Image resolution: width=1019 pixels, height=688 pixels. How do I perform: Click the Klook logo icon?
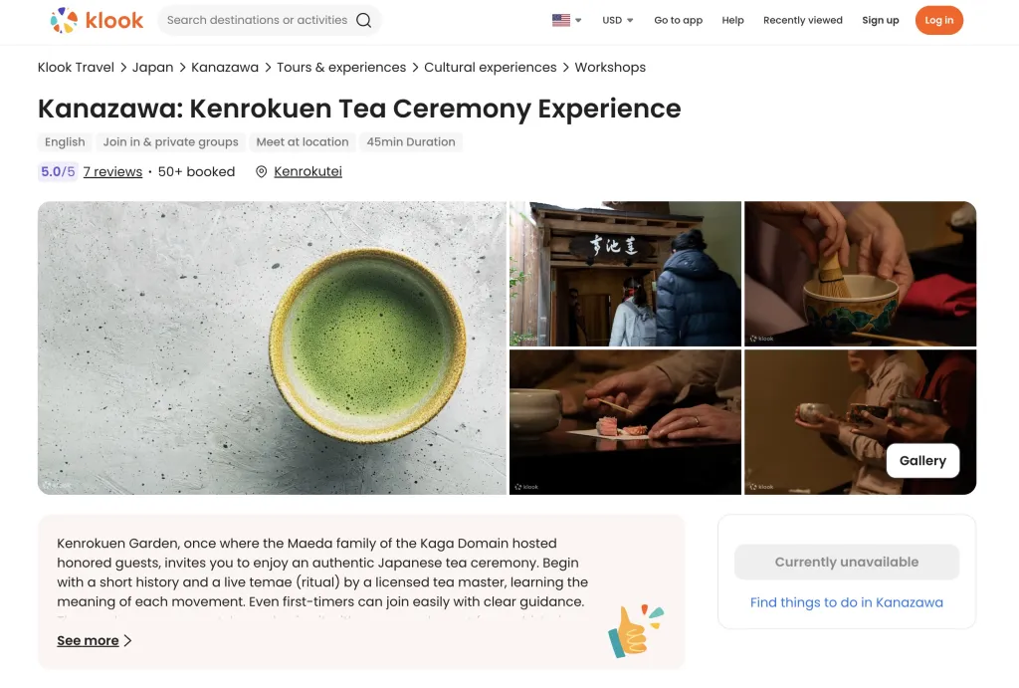pos(65,20)
